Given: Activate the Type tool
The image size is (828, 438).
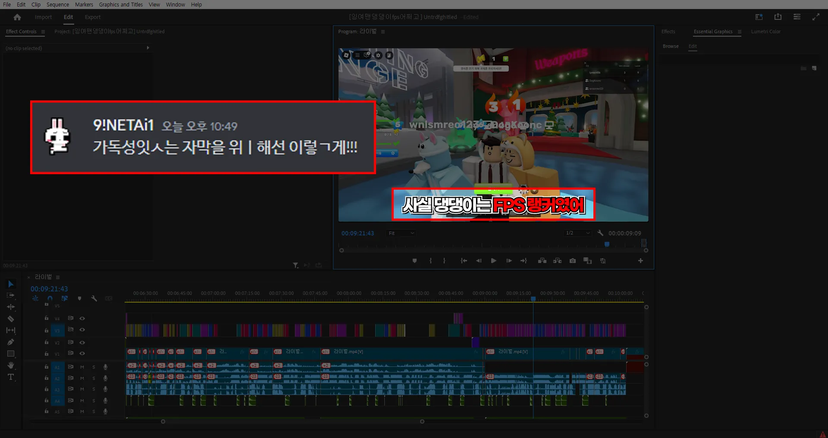Looking at the screenshot, I should coord(11,377).
